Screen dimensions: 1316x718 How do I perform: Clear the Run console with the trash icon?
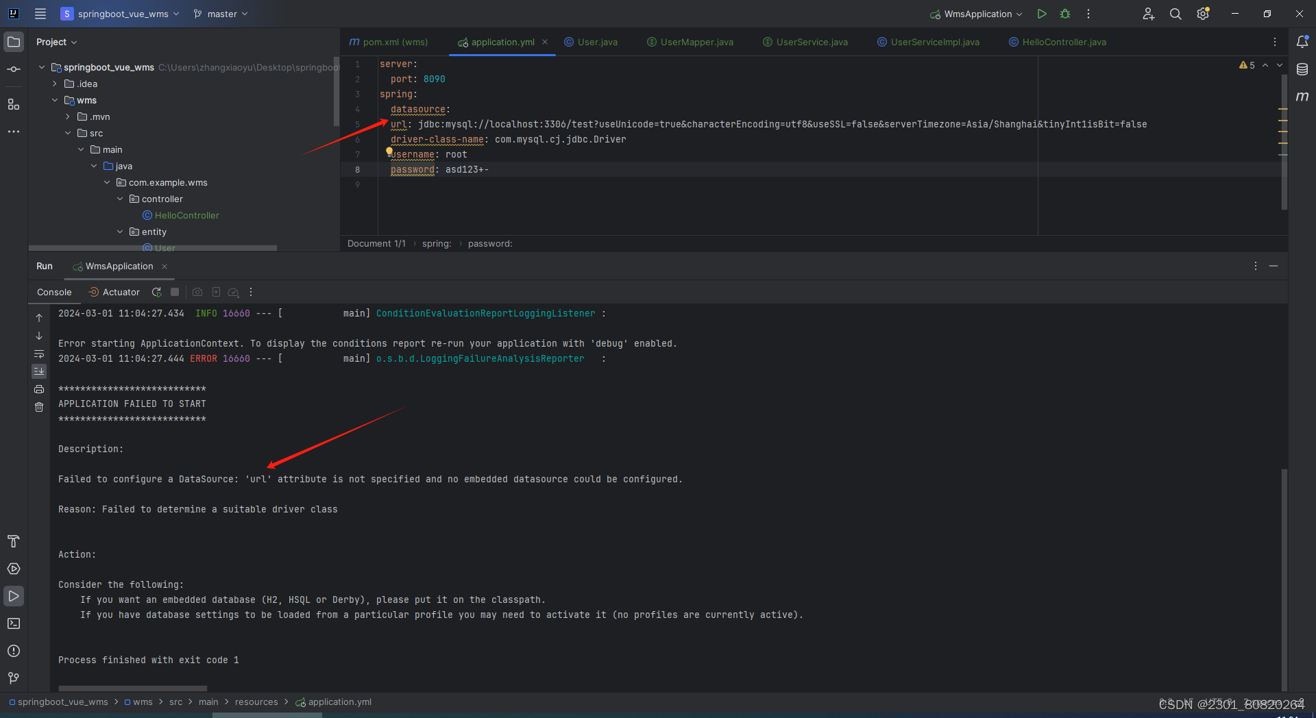coord(39,407)
